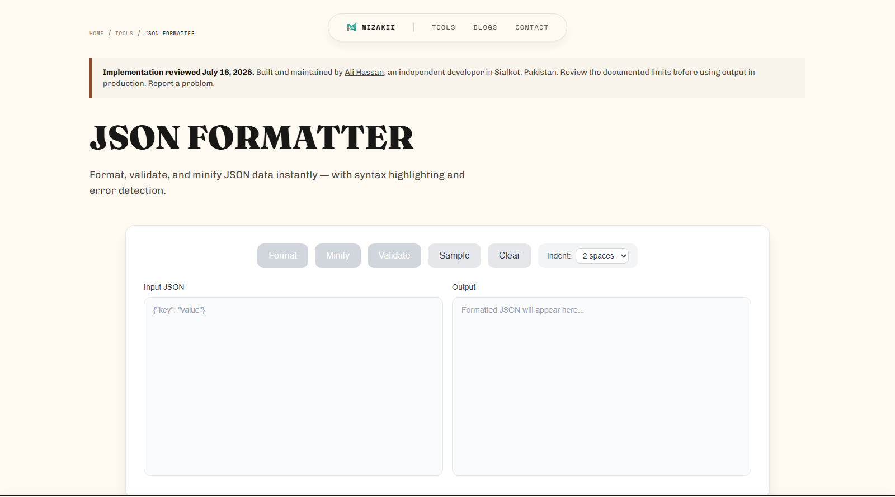The width and height of the screenshot is (895, 497).
Task: Click the JSON FORMATTER page heading
Action: 252,138
